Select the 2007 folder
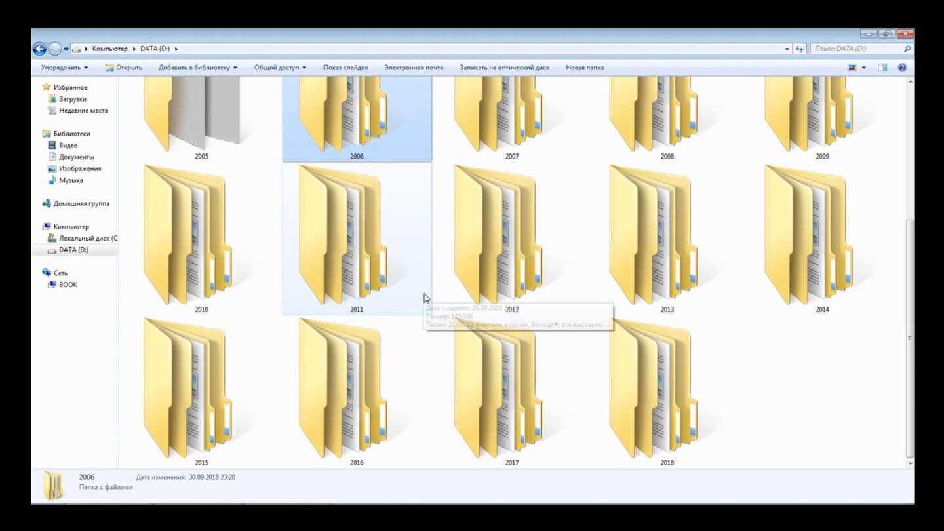The width and height of the screenshot is (944, 531). (x=512, y=118)
